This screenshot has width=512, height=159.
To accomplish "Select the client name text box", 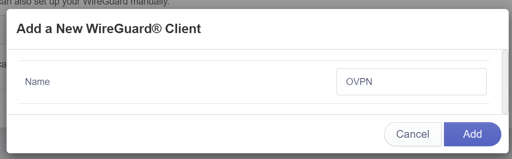I will click(411, 82).
